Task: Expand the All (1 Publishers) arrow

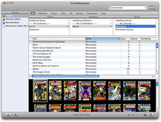Action: (x=111, y=23)
